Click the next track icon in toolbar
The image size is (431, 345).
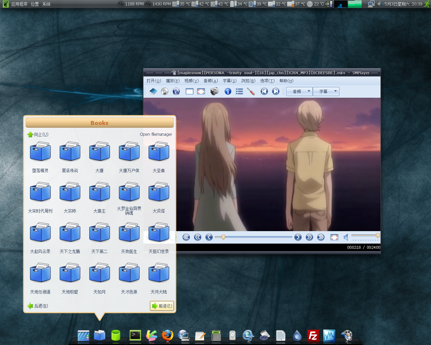coord(276,91)
